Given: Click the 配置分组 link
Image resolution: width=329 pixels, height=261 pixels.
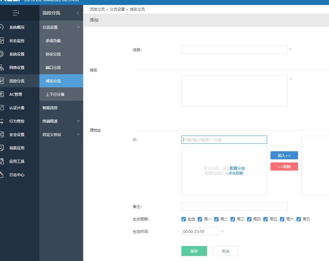Looking at the screenshot, I should (x=237, y=168).
